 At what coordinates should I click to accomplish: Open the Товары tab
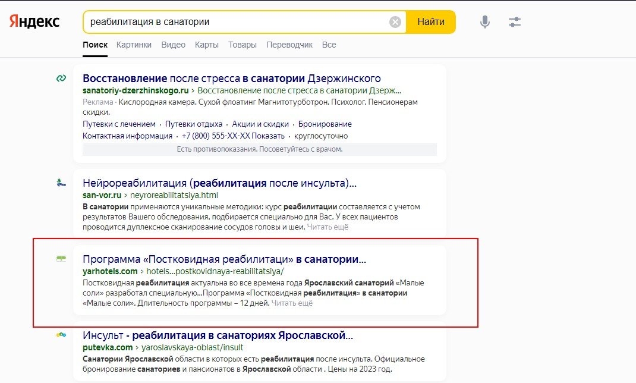tap(242, 45)
